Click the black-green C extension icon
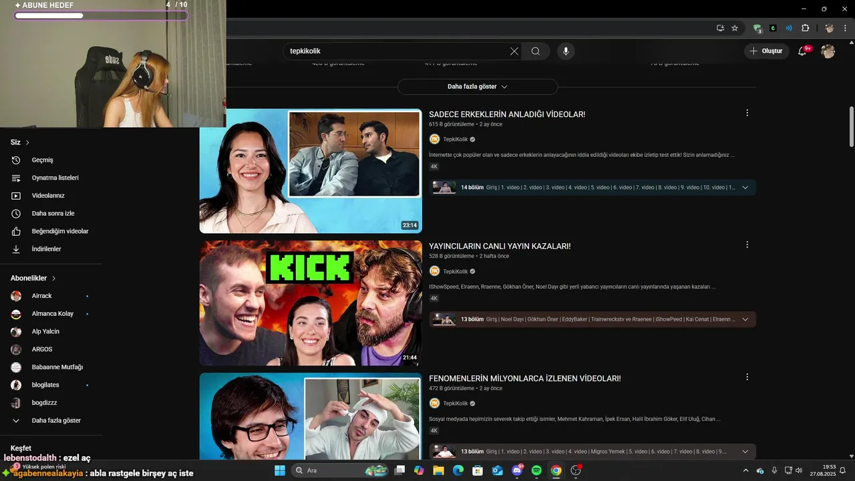The height and width of the screenshot is (481, 855). tap(773, 28)
